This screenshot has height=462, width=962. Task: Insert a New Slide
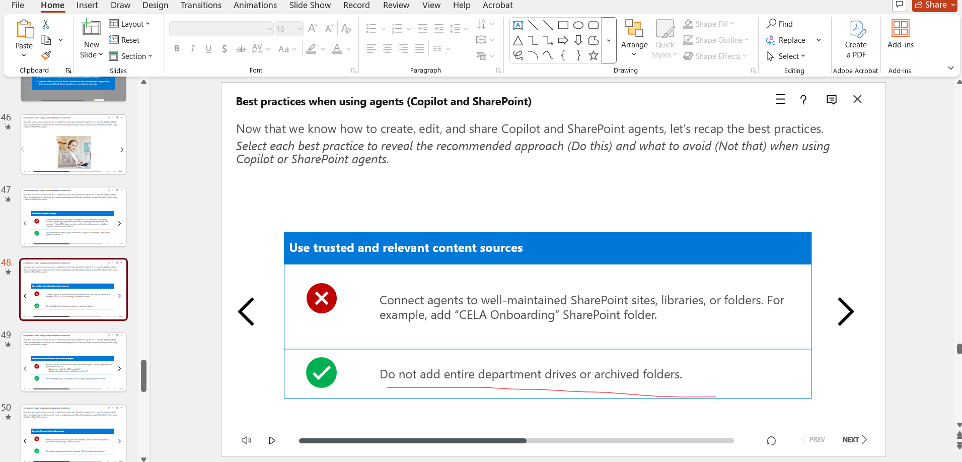91,39
